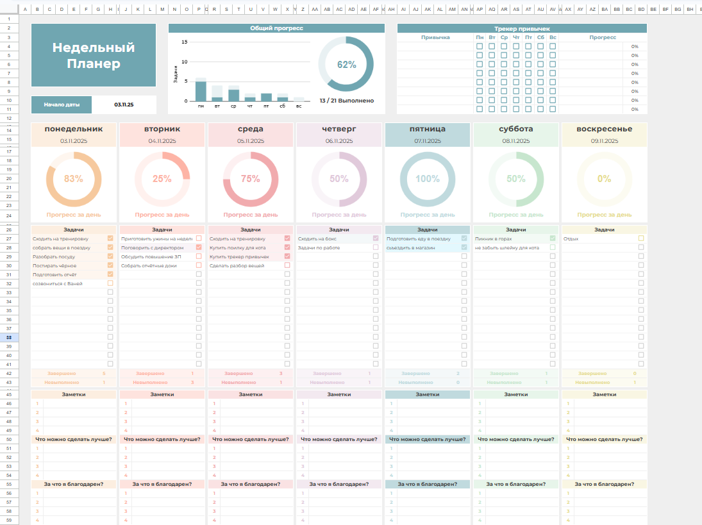Image resolution: width=702 pixels, height=525 pixels.
Task: Click Monday's "Завершено" summary row
Action: click(x=74, y=373)
